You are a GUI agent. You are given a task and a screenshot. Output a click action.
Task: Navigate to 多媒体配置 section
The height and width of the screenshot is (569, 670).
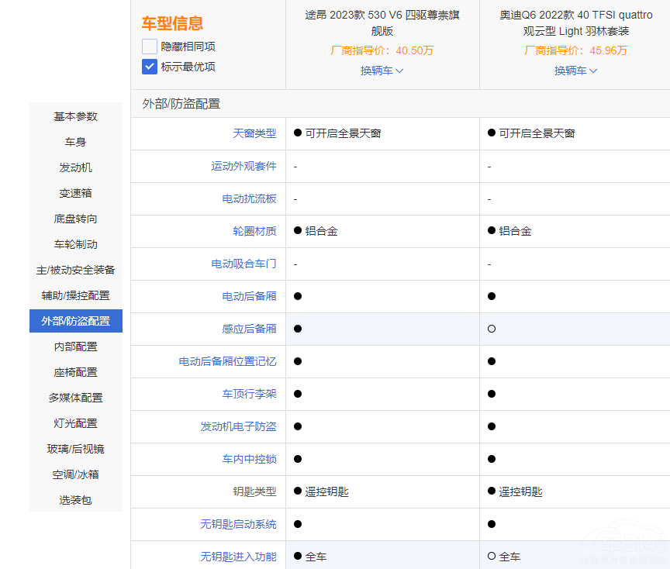click(x=76, y=398)
